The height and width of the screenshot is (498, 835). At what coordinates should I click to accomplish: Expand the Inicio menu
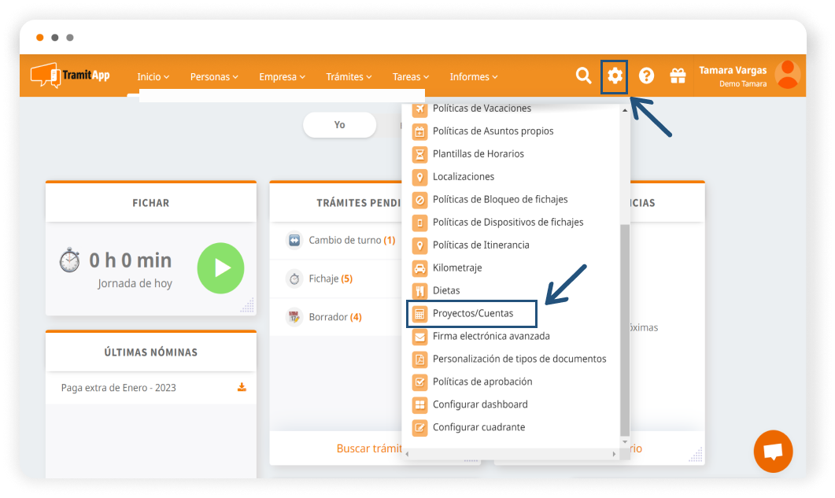pos(153,77)
